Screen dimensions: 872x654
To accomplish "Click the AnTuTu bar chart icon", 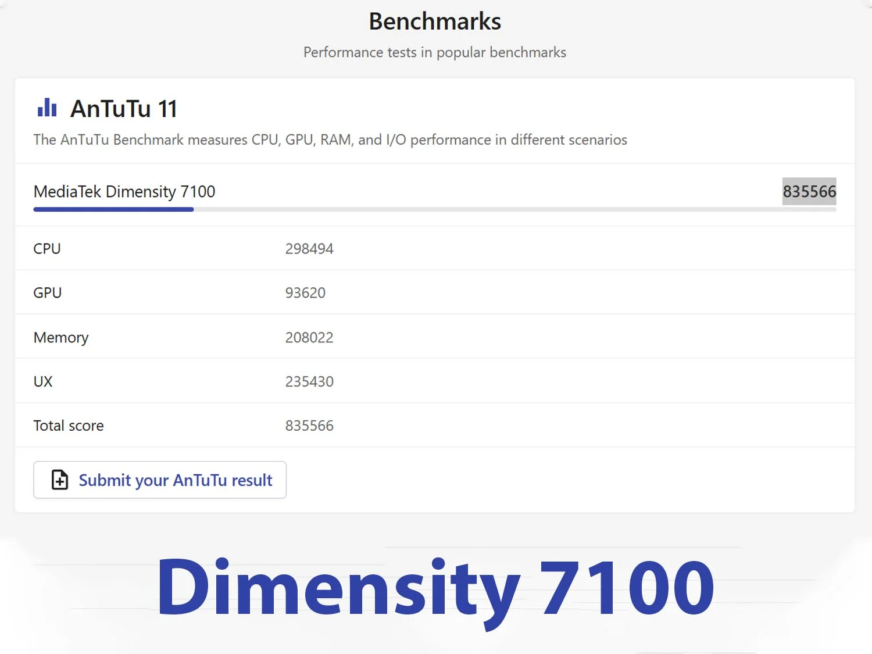I will click(x=47, y=108).
